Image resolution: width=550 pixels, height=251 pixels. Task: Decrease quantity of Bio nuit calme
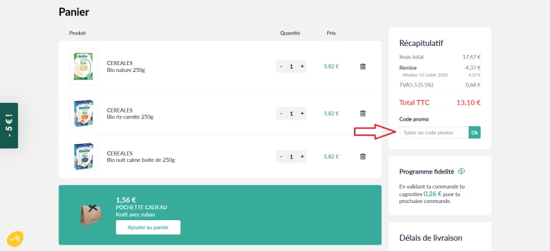(281, 156)
